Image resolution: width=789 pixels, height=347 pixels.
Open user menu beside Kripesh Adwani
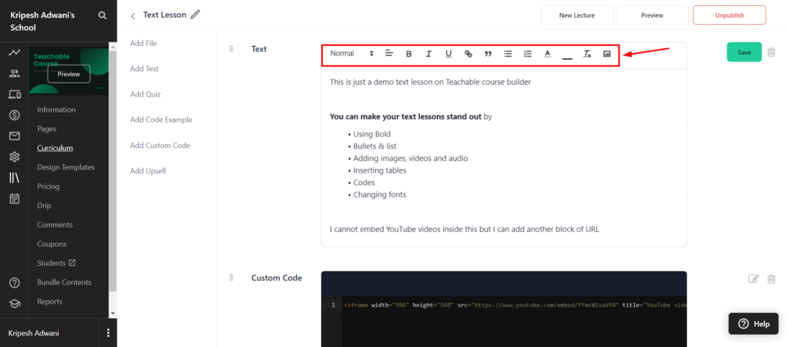tap(108, 333)
